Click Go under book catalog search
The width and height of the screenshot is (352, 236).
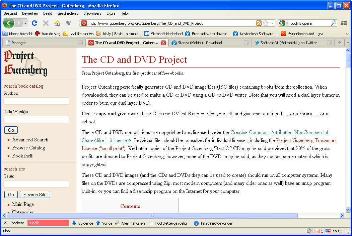(x=11, y=130)
